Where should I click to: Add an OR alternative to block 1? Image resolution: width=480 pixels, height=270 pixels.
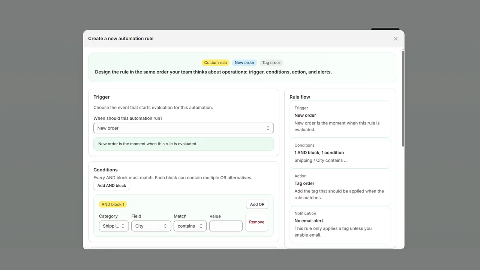point(257,204)
